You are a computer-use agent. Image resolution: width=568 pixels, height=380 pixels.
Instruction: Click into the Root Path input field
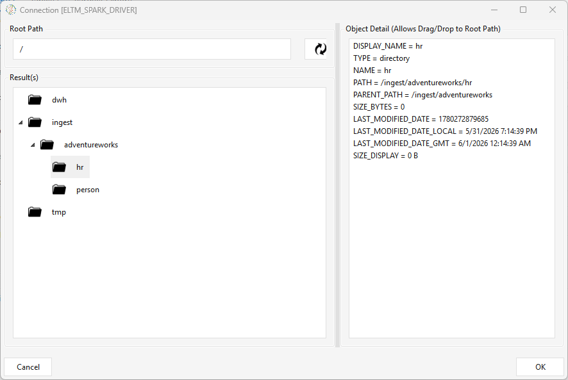click(152, 49)
